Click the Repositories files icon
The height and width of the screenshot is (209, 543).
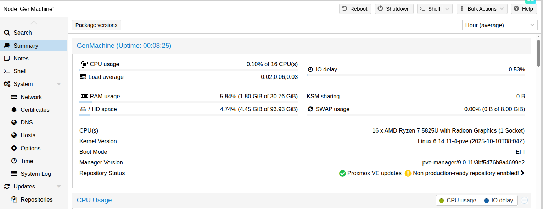point(14,199)
